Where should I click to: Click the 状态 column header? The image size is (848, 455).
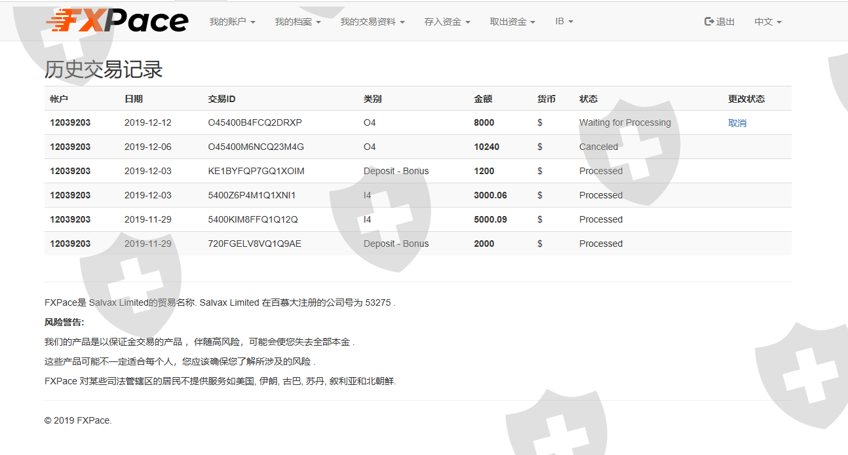tap(588, 99)
